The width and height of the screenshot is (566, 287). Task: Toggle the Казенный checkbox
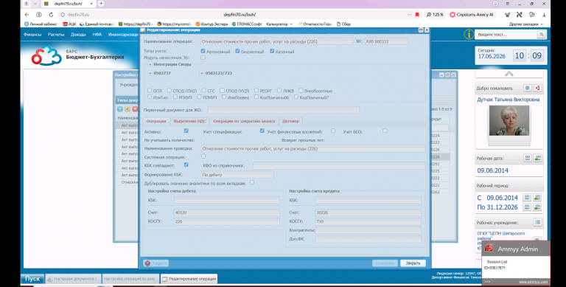pos(272,51)
